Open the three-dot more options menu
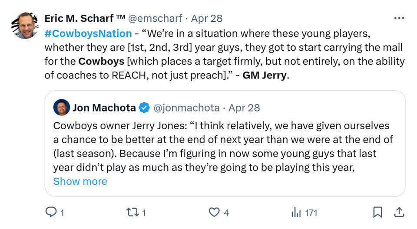The image size is (417, 229). tap(399, 18)
